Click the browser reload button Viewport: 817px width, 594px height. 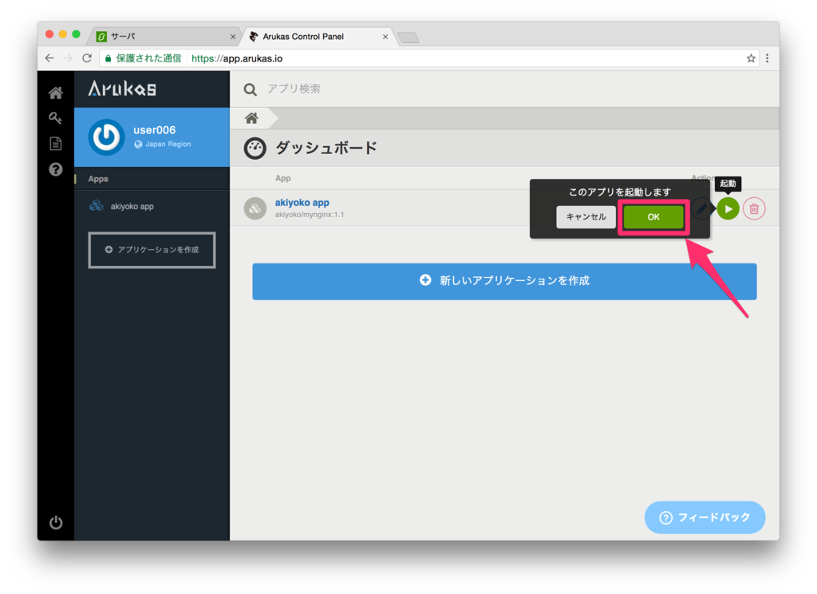[x=87, y=58]
